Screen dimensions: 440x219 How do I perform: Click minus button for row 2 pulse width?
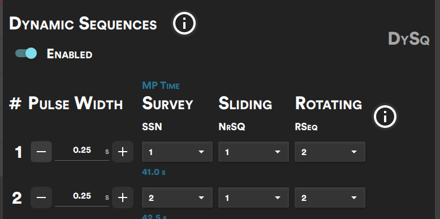[x=41, y=197]
